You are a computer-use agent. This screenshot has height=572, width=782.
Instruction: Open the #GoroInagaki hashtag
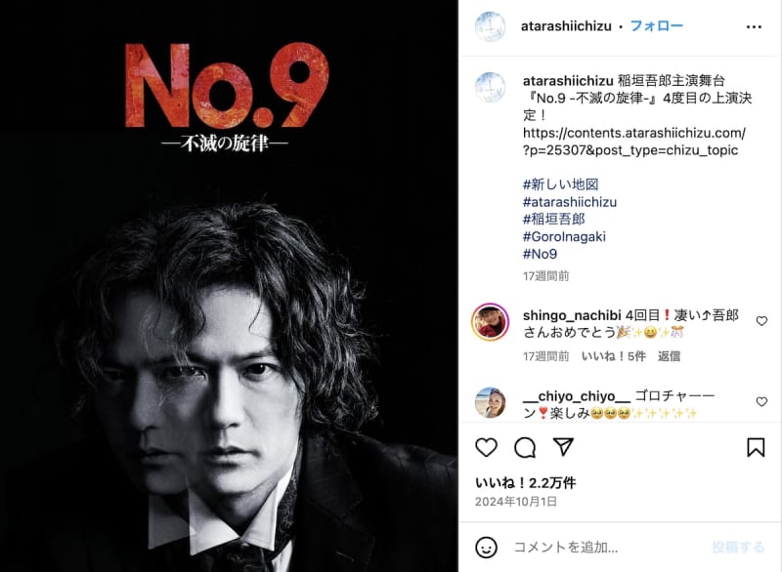pos(564,236)
